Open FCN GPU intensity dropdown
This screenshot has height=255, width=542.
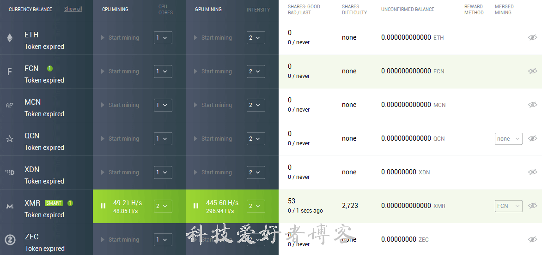256,71
